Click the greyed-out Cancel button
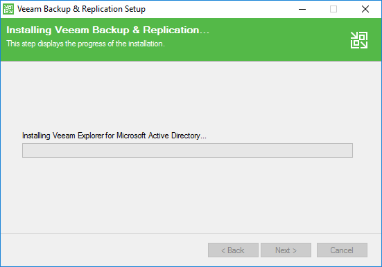 [342, 250]
